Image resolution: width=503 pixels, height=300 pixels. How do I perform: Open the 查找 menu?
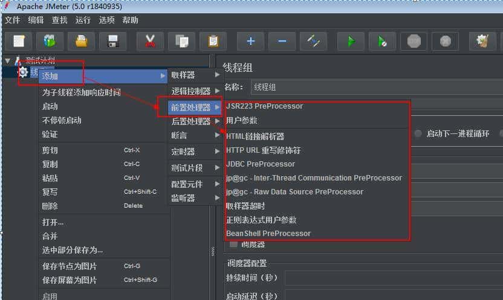59,20
